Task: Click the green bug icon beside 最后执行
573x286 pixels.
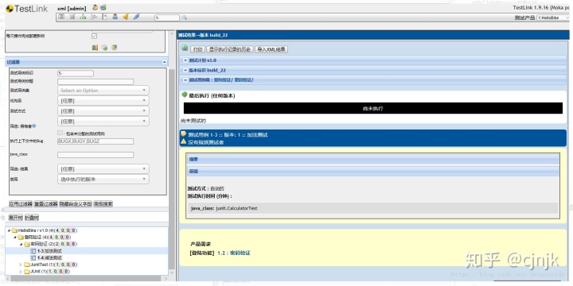Action: click(x=185, y=95)
